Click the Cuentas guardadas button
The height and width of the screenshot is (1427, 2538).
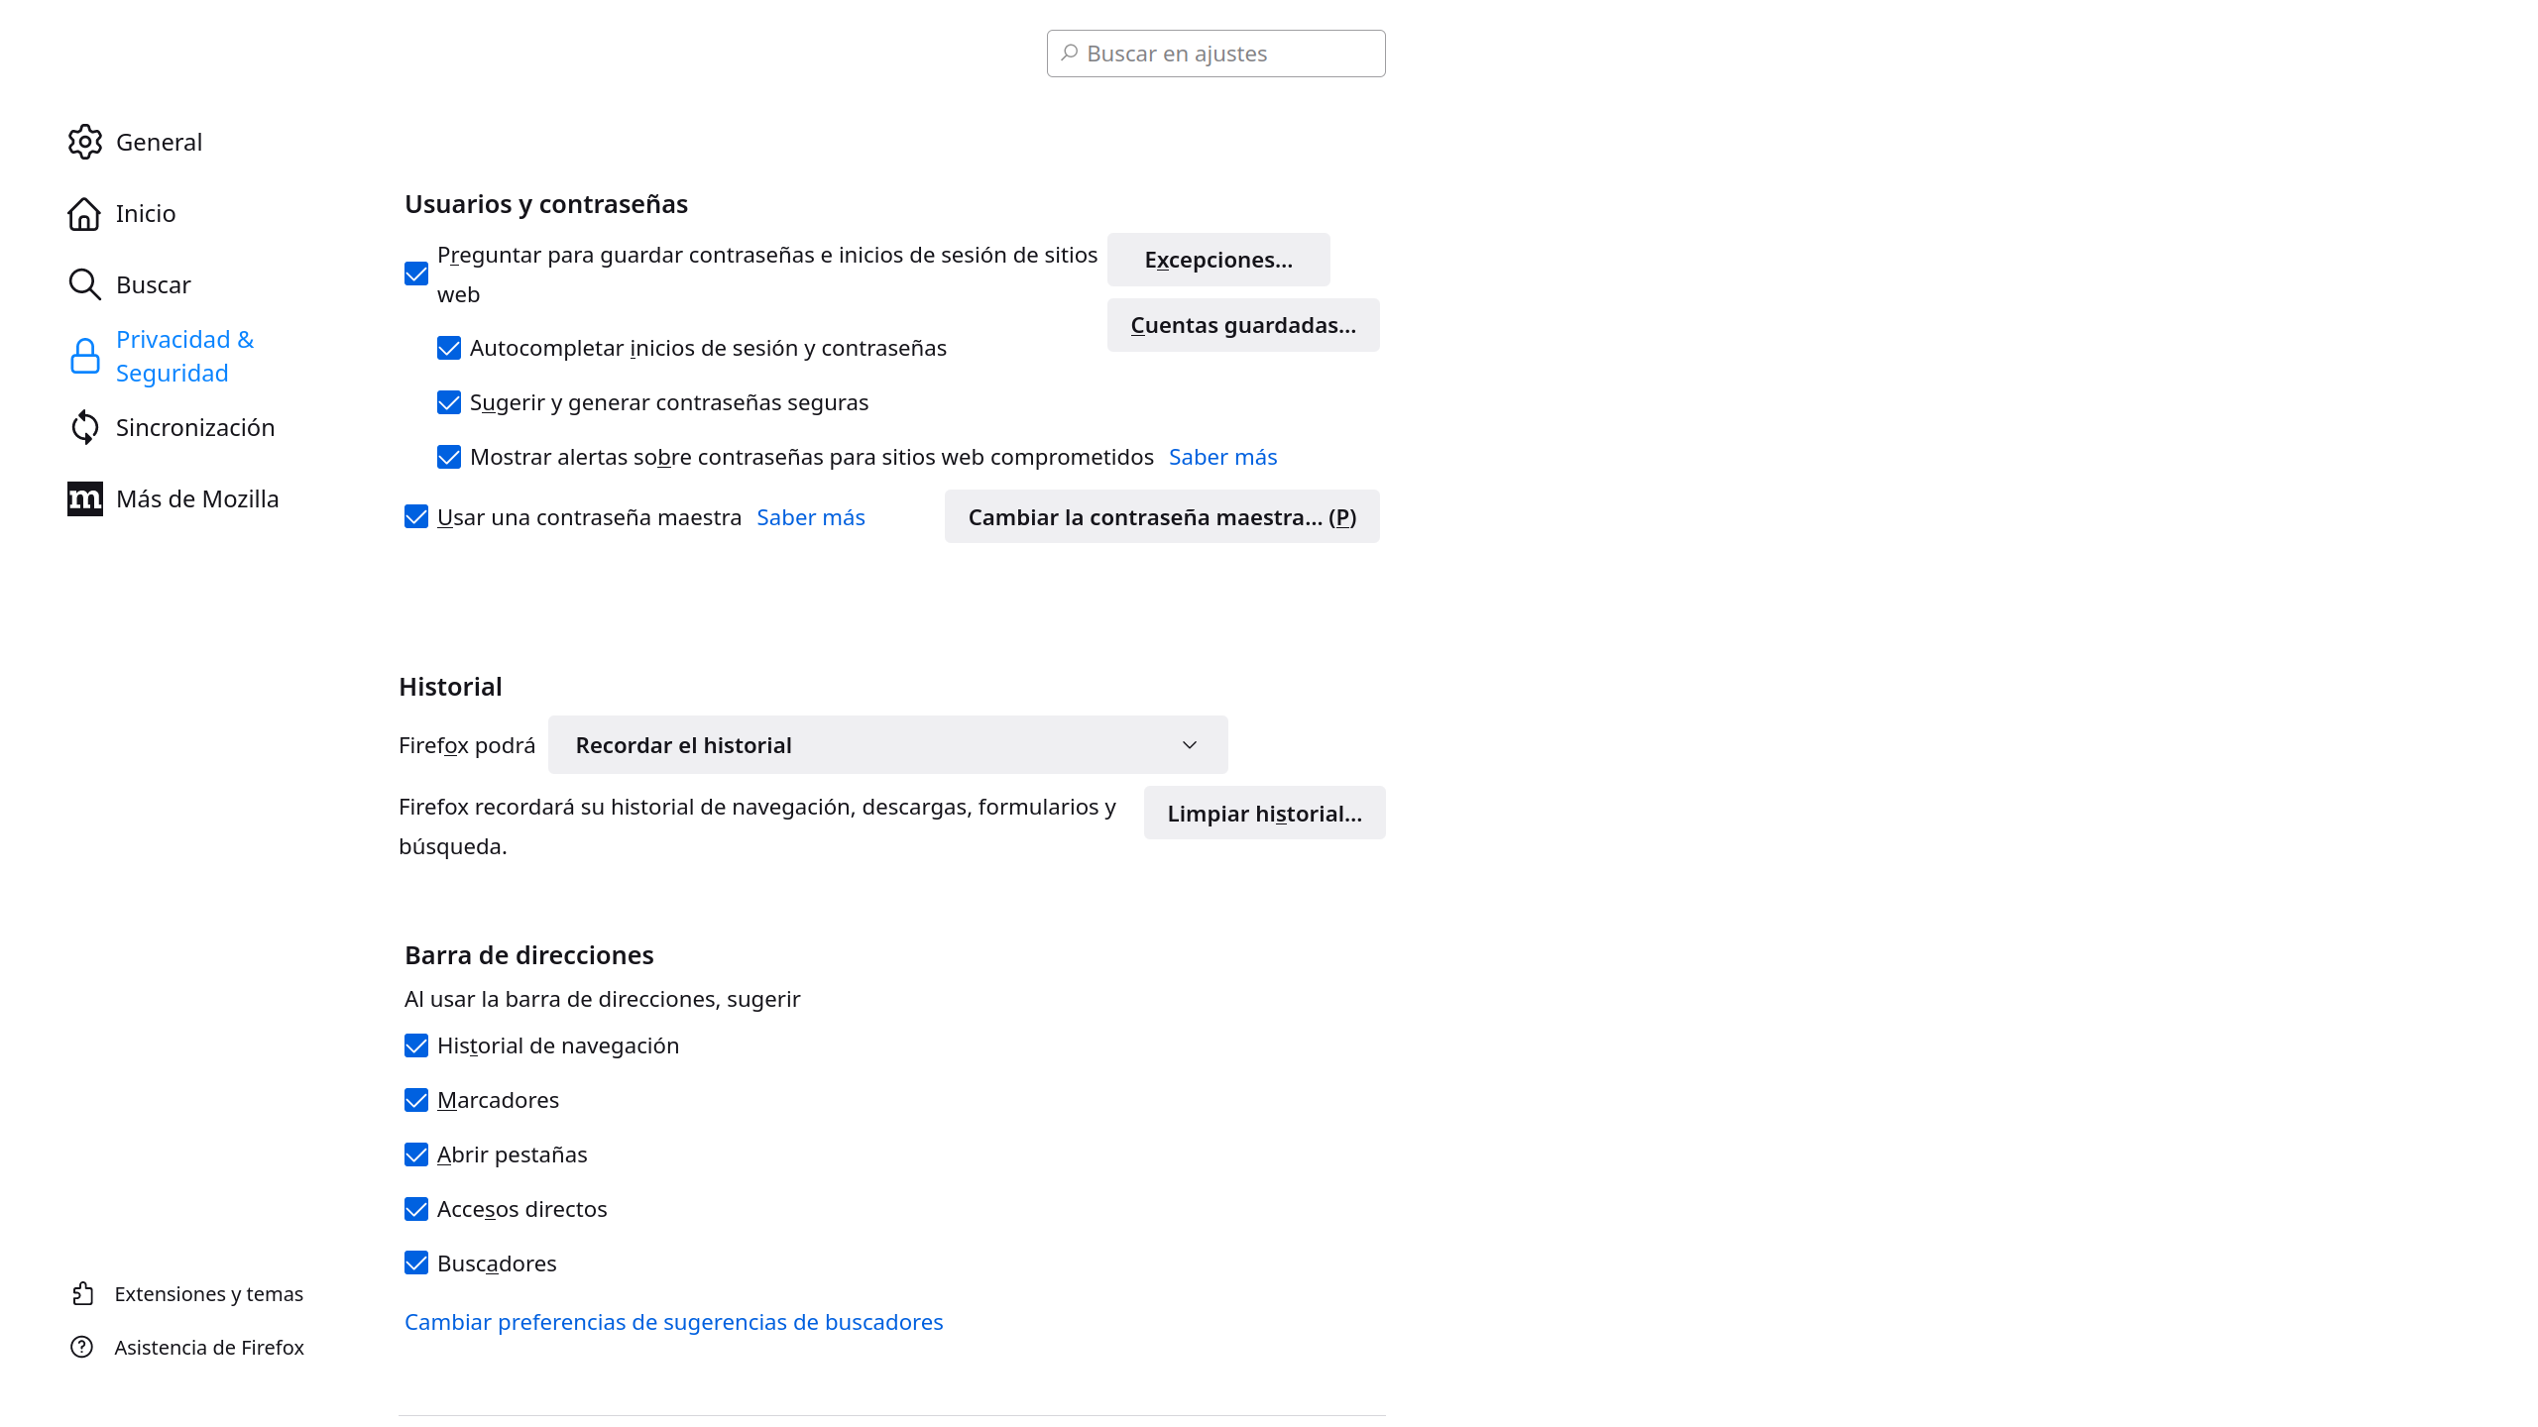click(1242, 325)
